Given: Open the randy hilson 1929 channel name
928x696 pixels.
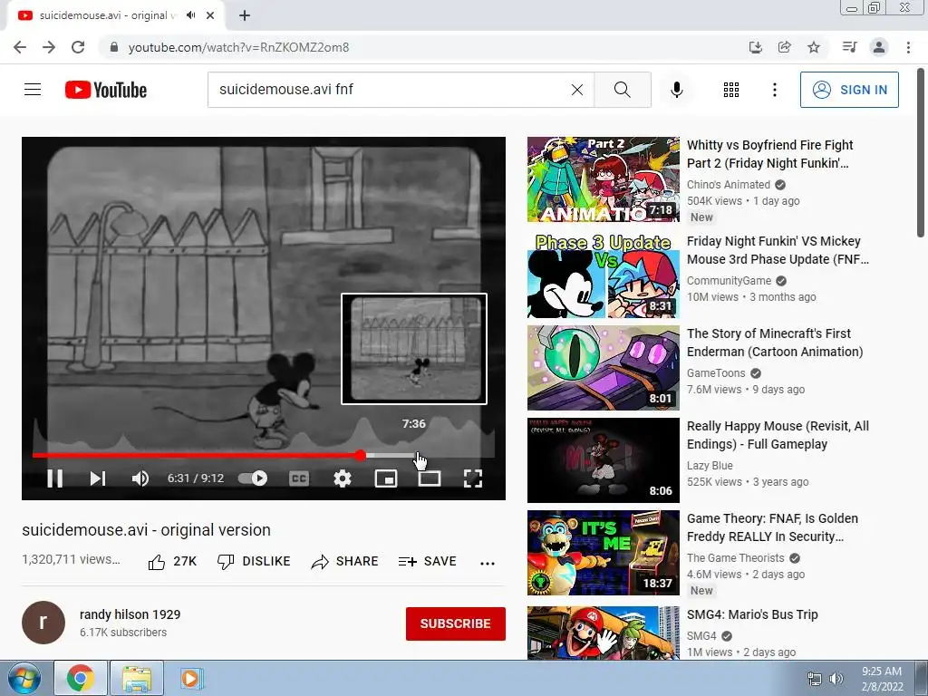Looking at the screenshot, I should (130, 614).
